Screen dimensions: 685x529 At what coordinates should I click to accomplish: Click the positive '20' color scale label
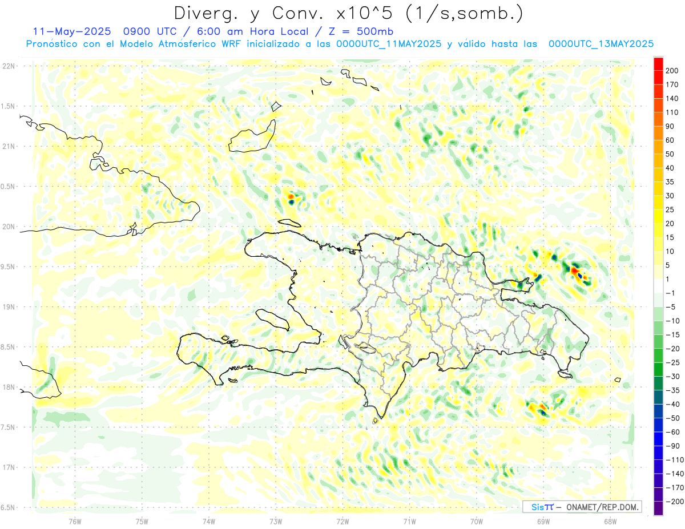[x=670, y=224]
